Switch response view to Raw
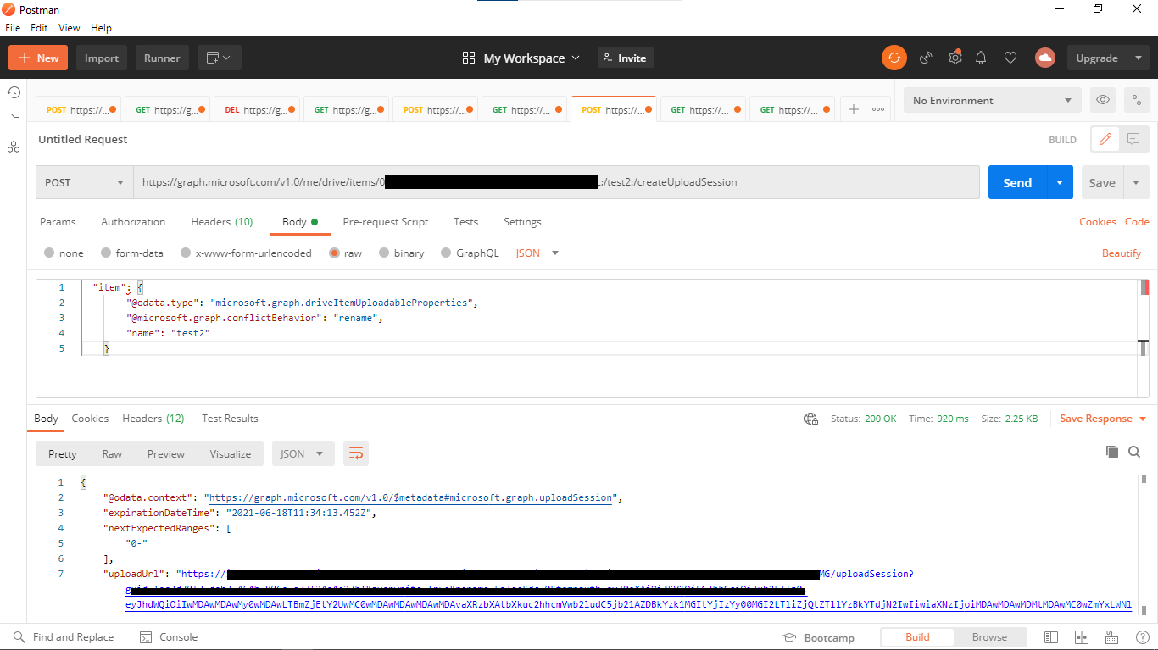 coord(112,453)
